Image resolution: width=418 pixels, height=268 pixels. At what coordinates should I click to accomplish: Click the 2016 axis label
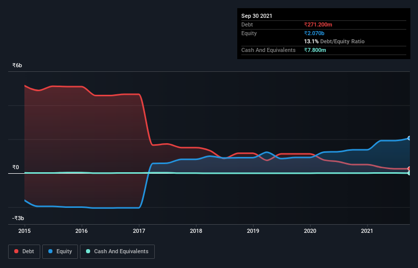pos(81,231)
